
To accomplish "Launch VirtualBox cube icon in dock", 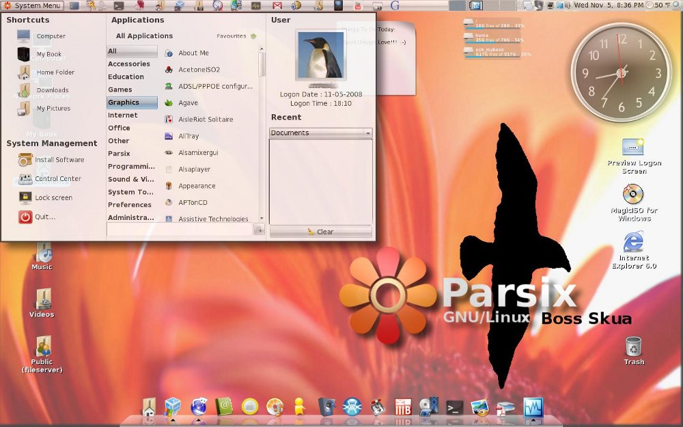I will [x=173, y=407].
